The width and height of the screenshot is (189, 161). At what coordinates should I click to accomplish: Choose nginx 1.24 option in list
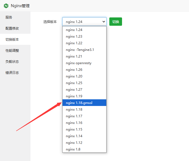(x=84, y=30)
